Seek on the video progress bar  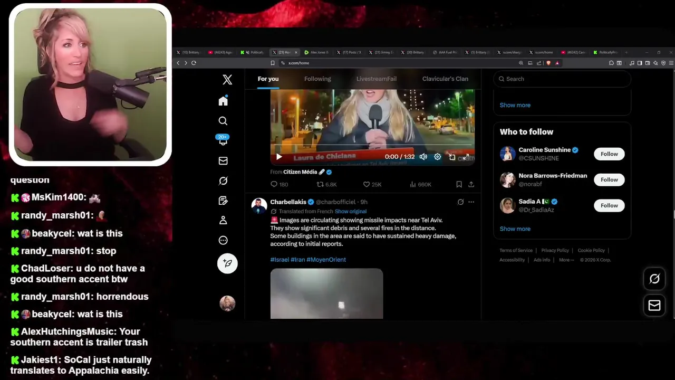(372, 144)
